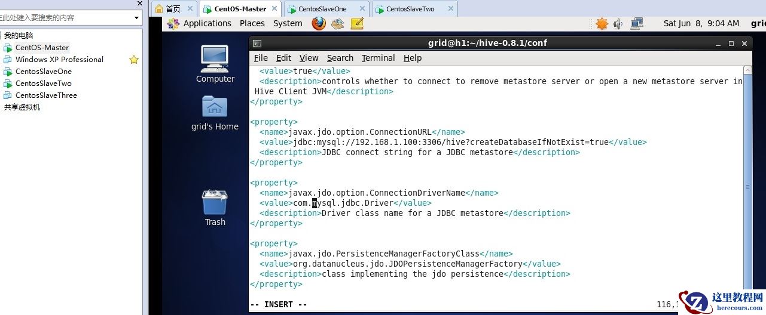Close the 首页 tab
This screenshot has height=315, width=766.
coord(190,9)
